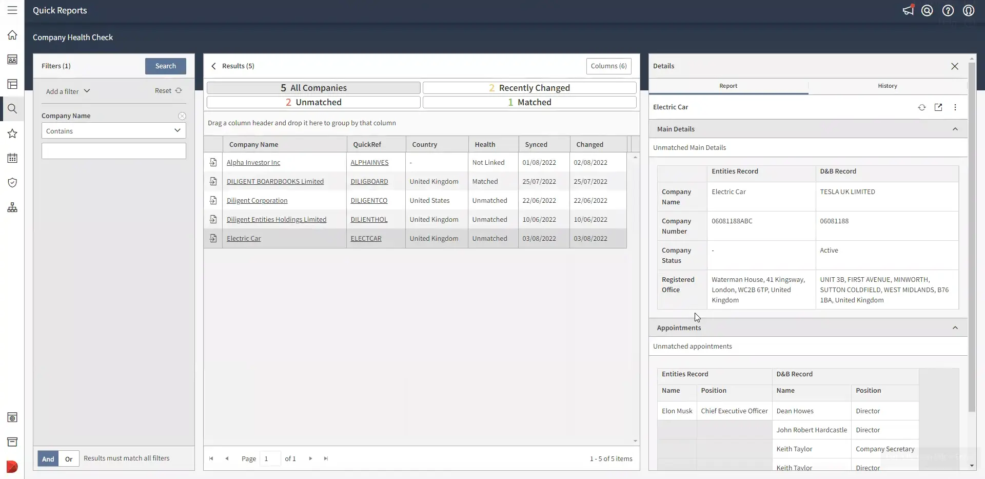The width and height of the screenshot is (985, 479).
Task: Go to the next results page
Action: [310, 458]
